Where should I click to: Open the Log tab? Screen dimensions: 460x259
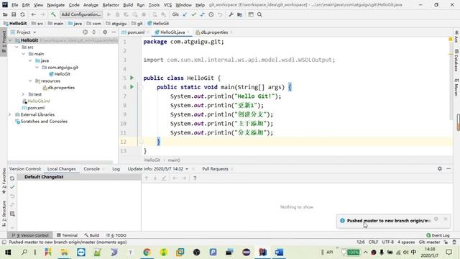click(116, 169)
